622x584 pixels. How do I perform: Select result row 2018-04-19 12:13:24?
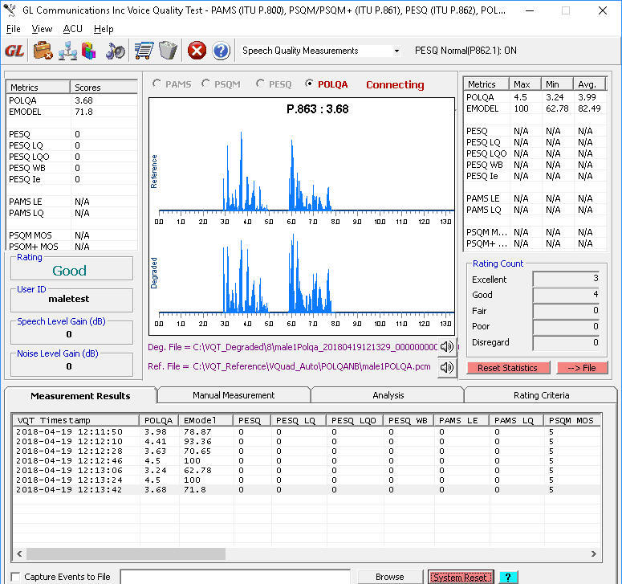(x=307, y=480)
